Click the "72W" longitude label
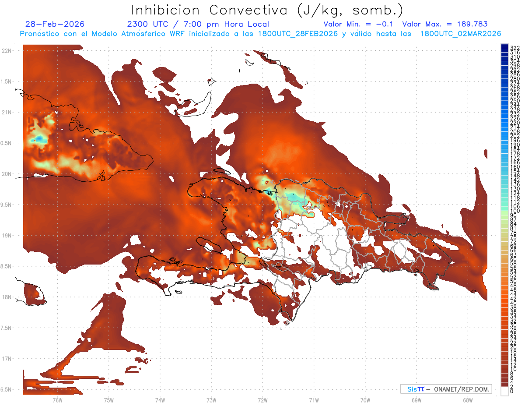The width and height of the screenshot is (525, 406). tap(262, 400)
